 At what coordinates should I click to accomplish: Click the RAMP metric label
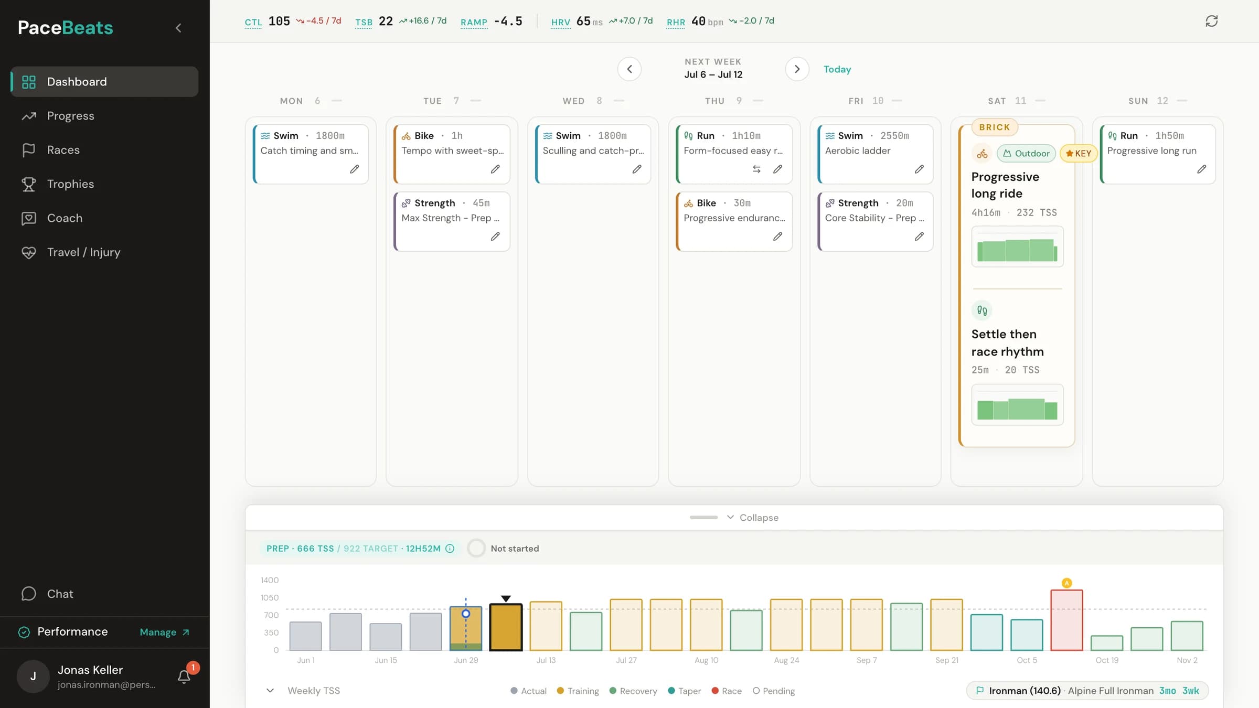(x=474, y=22)
